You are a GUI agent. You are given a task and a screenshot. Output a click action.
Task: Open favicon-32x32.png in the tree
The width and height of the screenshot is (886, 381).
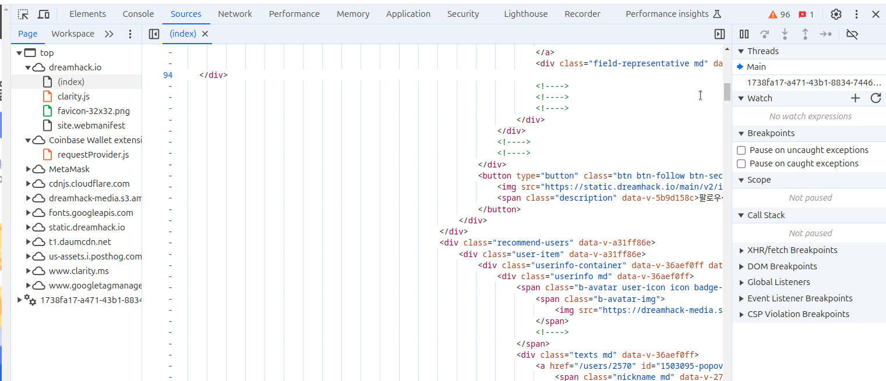click(x=94, y=111)
